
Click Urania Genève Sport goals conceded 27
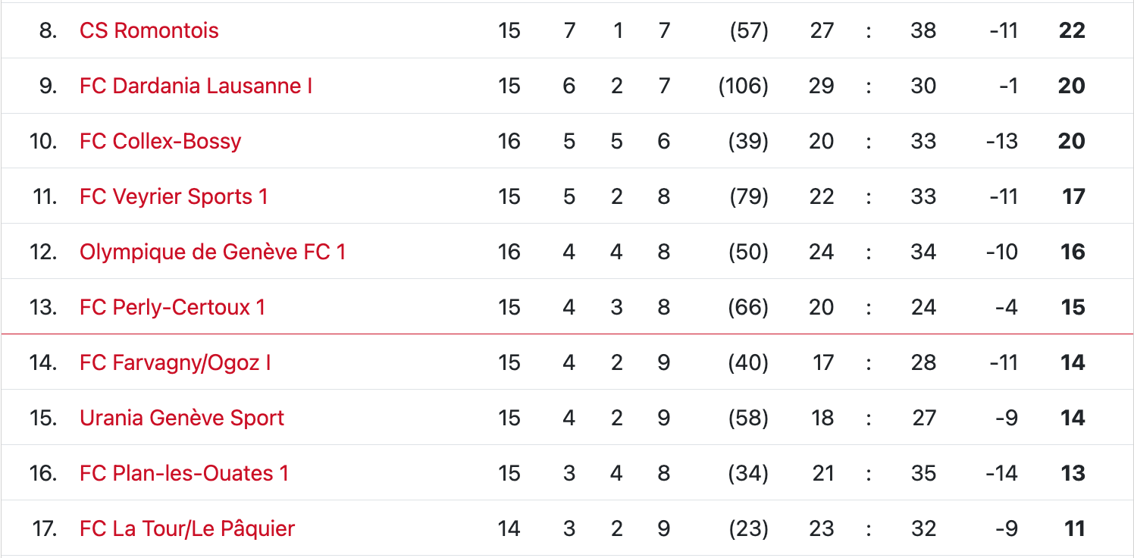923,418
